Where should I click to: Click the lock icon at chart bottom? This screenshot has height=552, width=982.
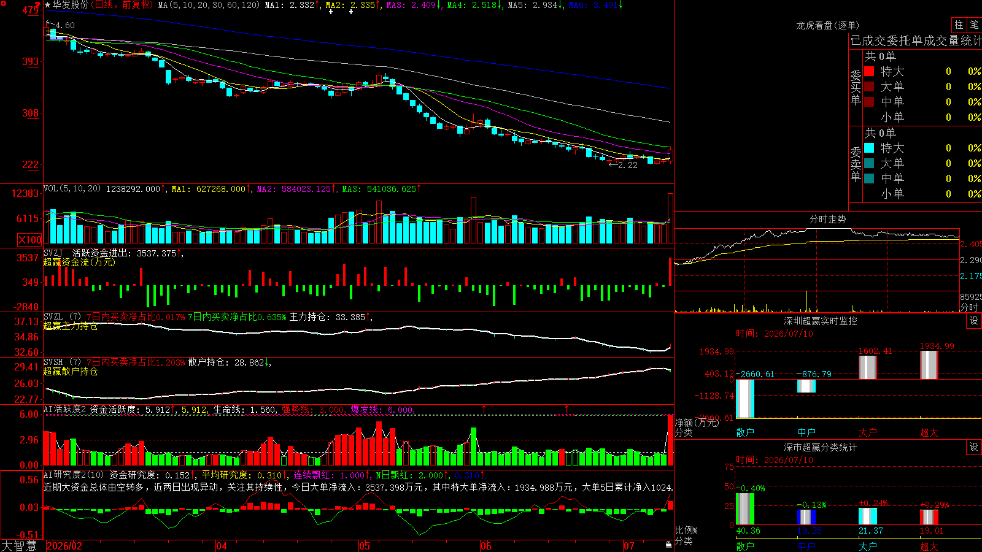tap(668, 545)
